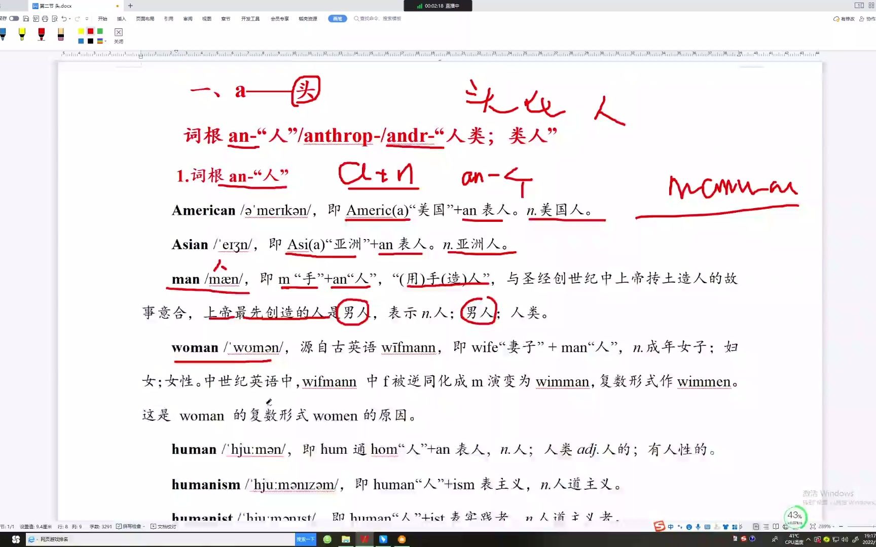Open the 会员专享 ribbon tab

[x=280, y=19]
